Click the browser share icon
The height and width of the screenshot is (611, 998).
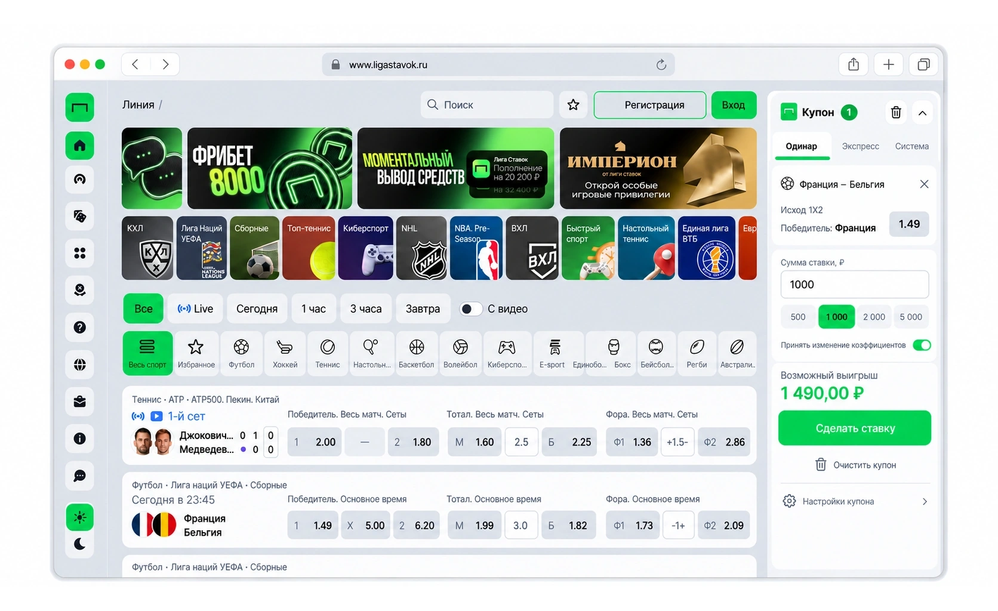click(854, 64)
